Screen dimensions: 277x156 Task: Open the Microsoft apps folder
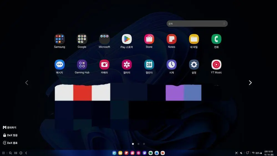(105, 39)
